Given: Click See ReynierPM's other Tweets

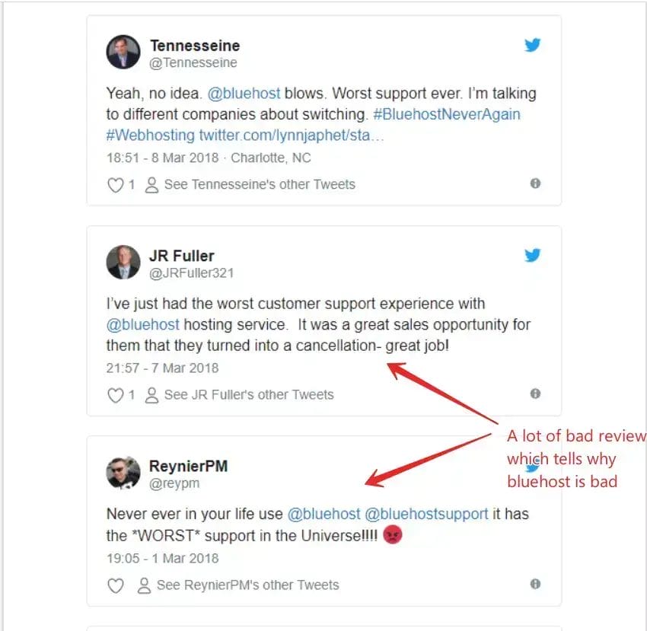Looking at the screenshot, I should coord(238,585).
